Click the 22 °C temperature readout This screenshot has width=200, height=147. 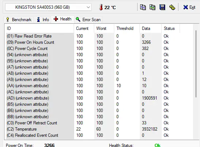coord(110,8)
